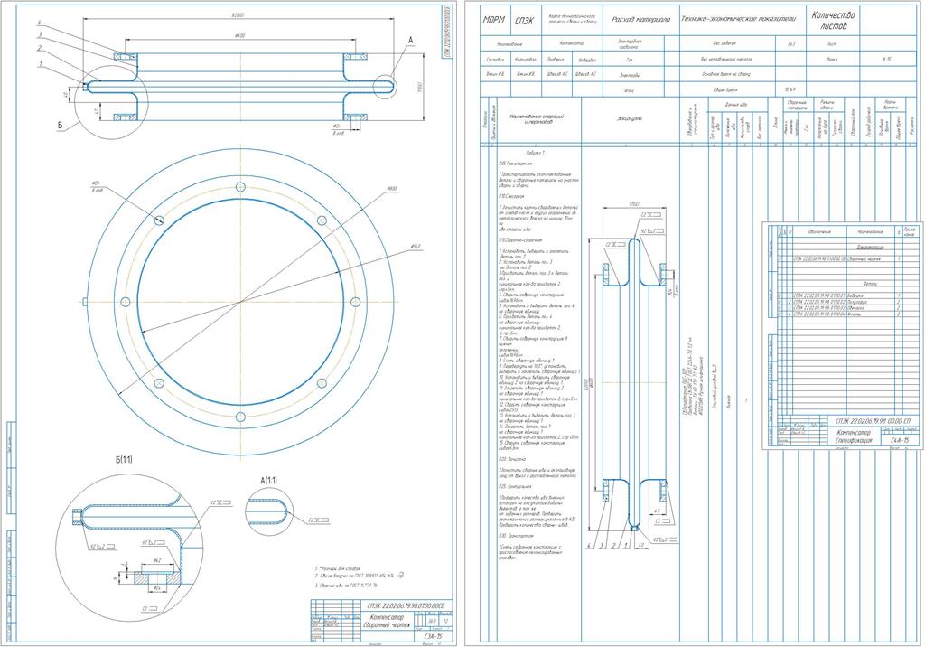
Task: Click position number '4' on the assembly section view
Action: click(x=38, y=23)
